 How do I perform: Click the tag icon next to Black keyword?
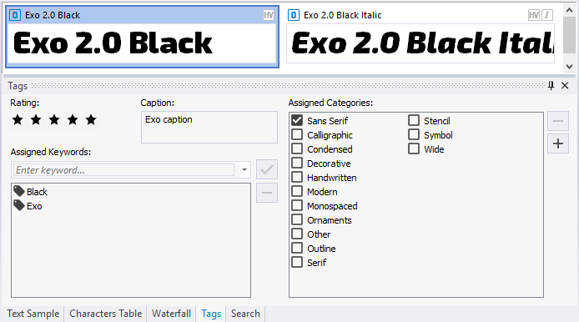coord(19,191)
